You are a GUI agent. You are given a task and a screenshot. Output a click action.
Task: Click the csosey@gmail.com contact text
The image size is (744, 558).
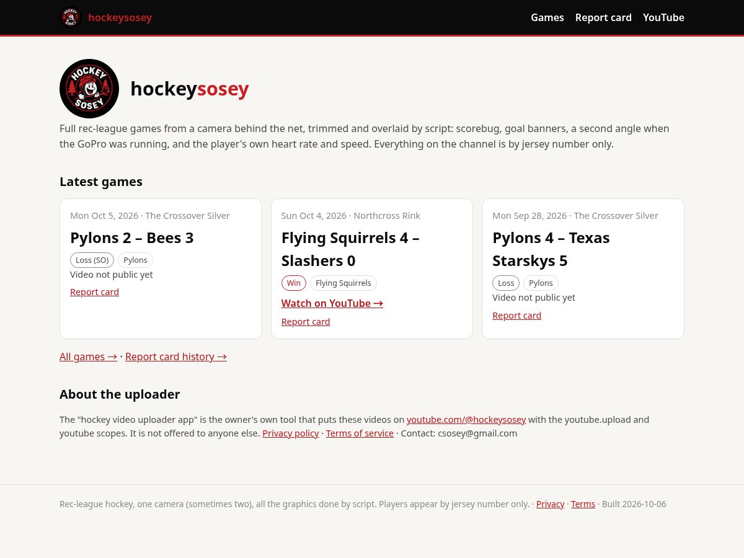point(477,433)
